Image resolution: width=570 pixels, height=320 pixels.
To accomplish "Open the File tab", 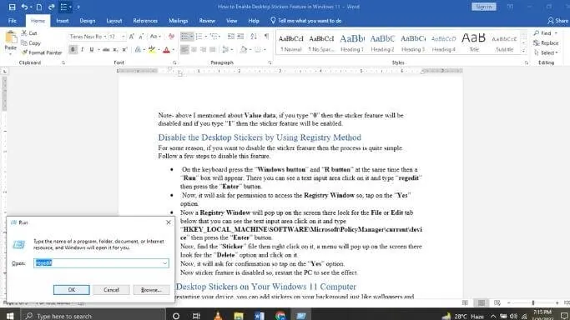I will click(x=13, y=21).
